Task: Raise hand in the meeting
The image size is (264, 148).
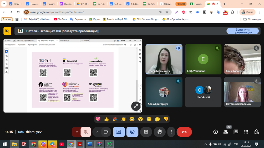Action: 160,132
